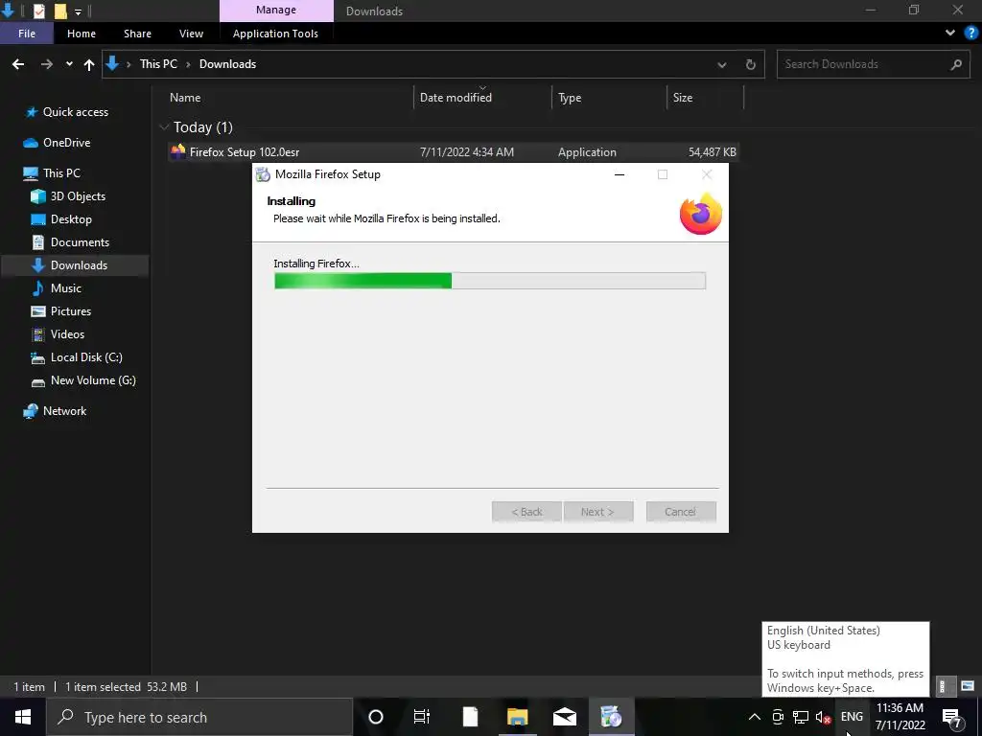Open OneDrive in the sidebar
Screen dimensions: 982x736
(x=66, y=143)
